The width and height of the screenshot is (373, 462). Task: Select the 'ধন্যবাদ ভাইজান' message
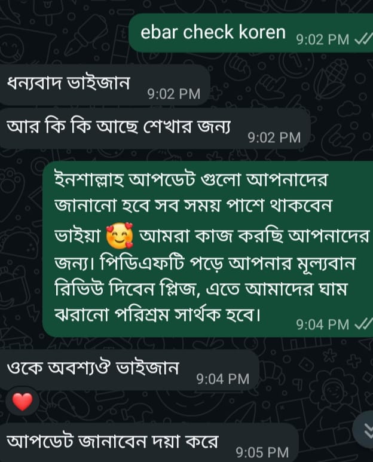tap(105, 85)
